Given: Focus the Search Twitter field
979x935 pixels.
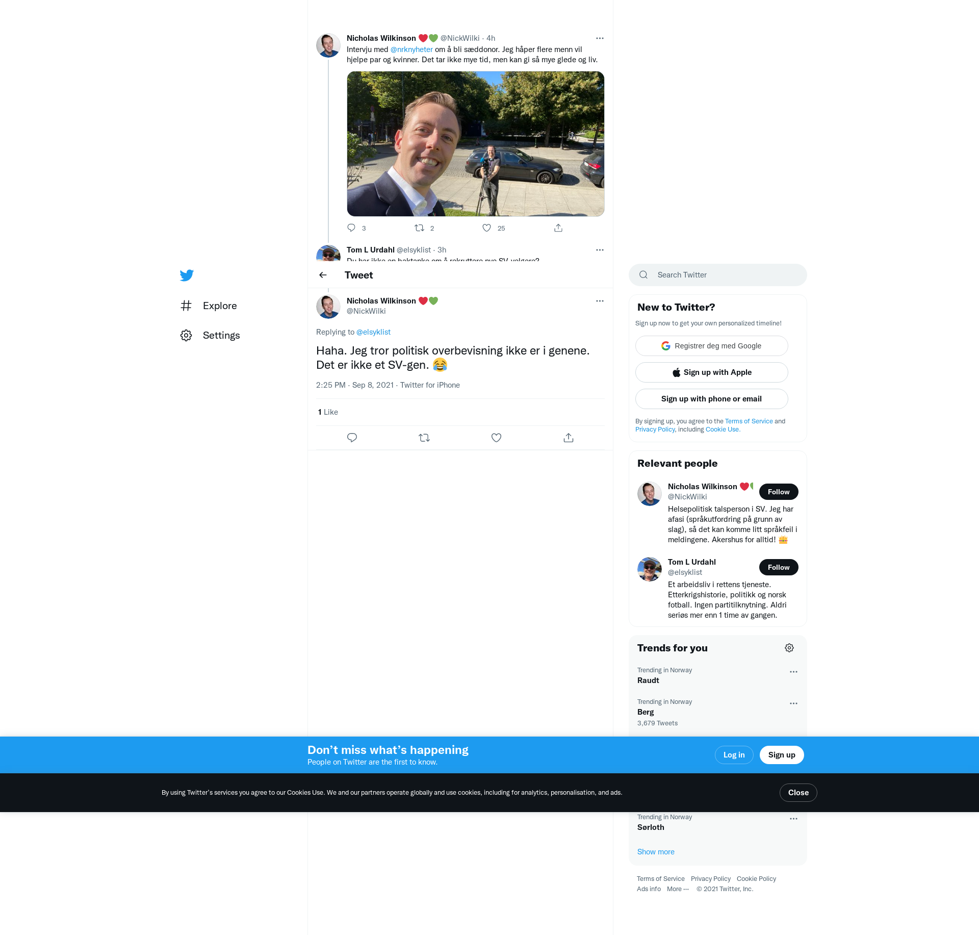Looking at the screenshot, I should point(718,275).
